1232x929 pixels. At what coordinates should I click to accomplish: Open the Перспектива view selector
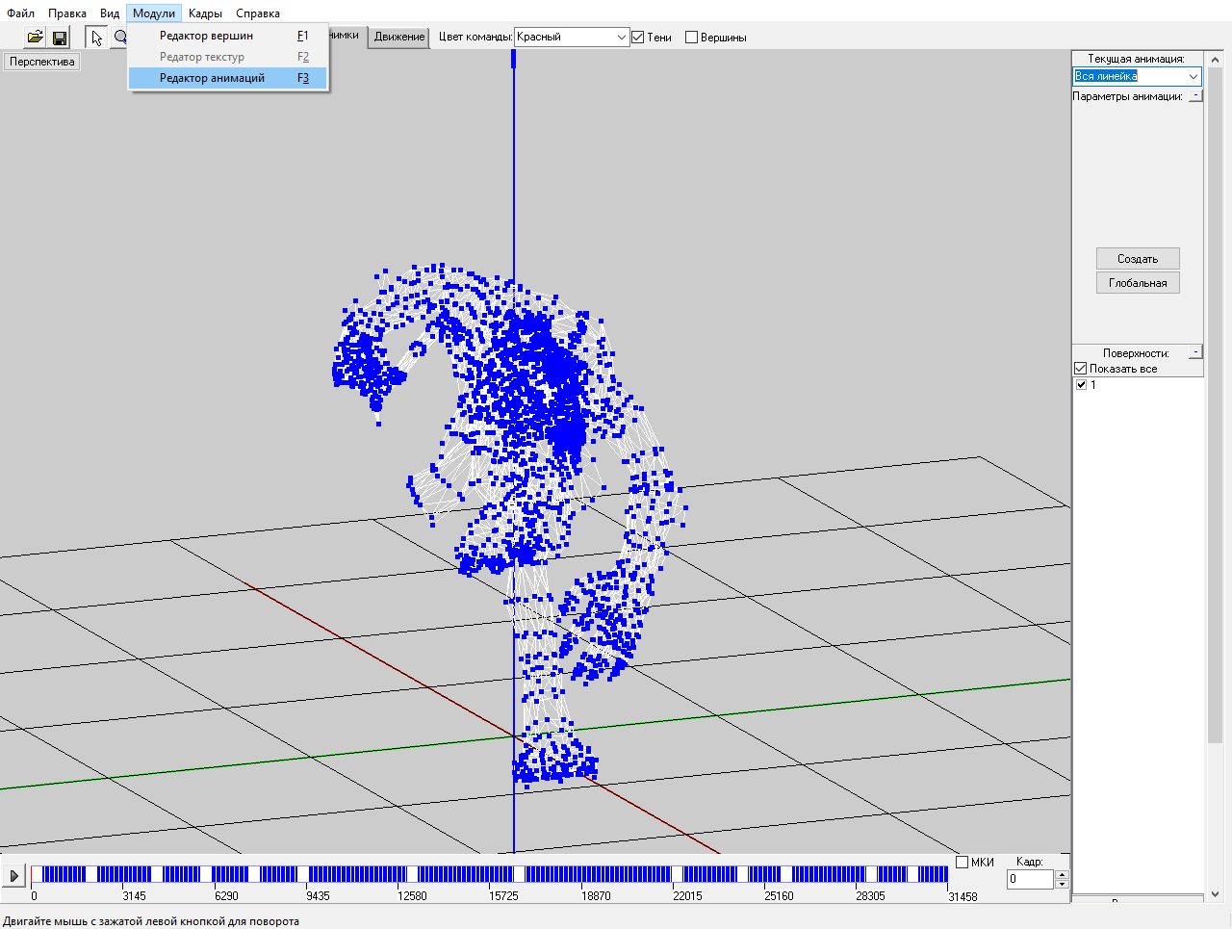coord(42,62)
